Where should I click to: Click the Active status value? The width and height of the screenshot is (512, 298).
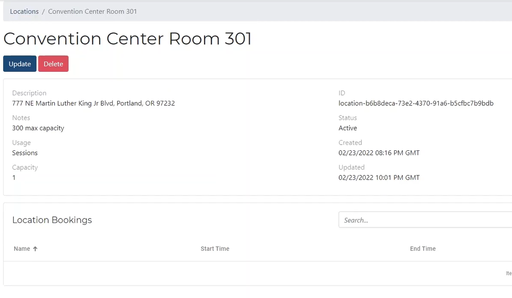coord(348,128)
